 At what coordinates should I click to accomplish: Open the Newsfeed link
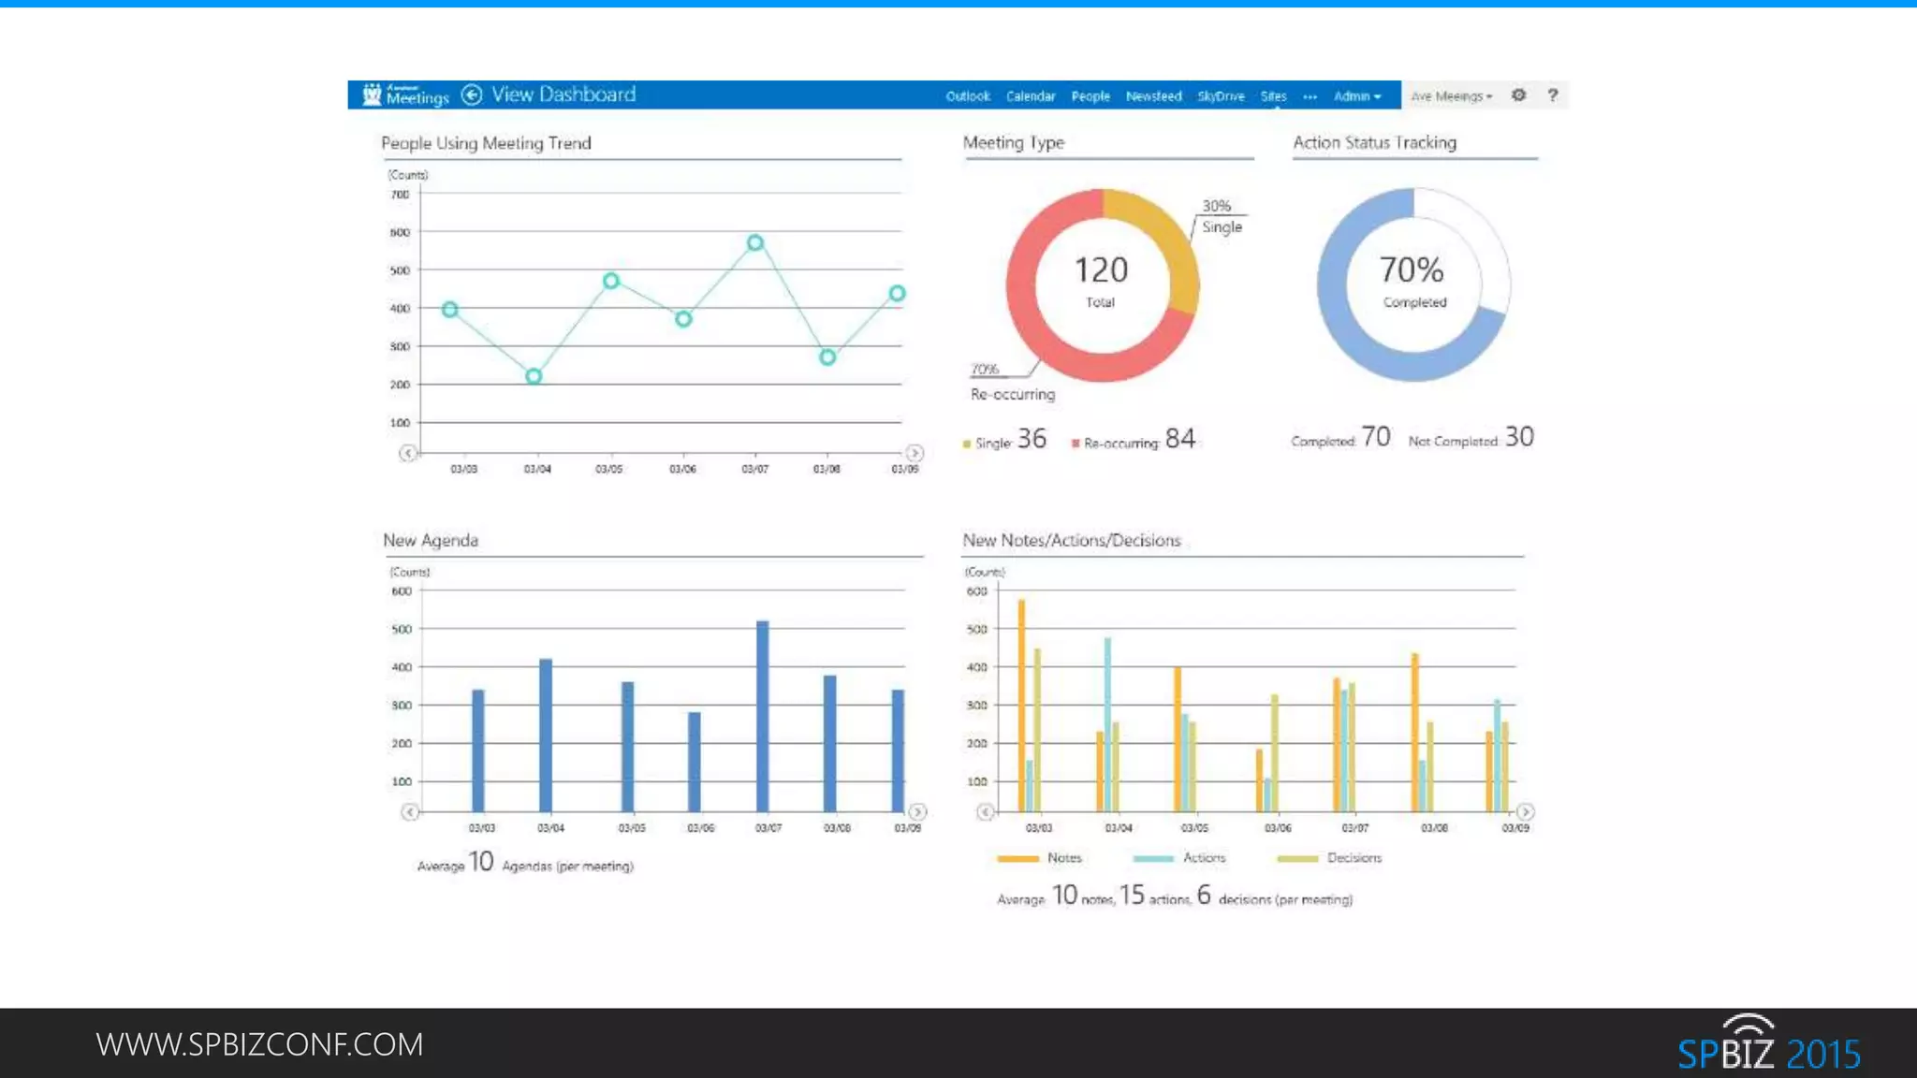pos(1153,96)
